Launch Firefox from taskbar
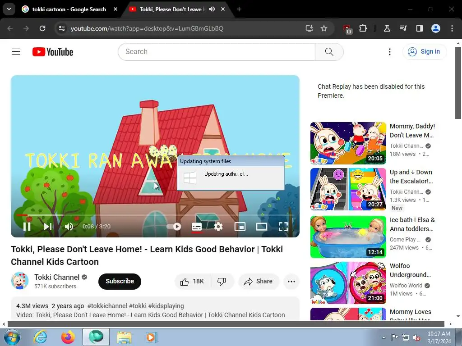The width and height of the screenshot is (462, 346). click(68, 337)
